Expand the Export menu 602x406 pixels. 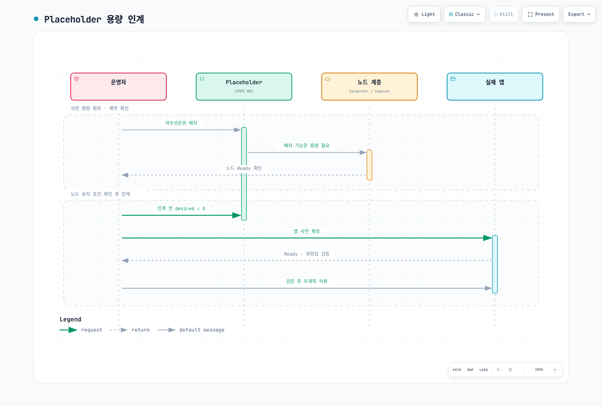579,14
